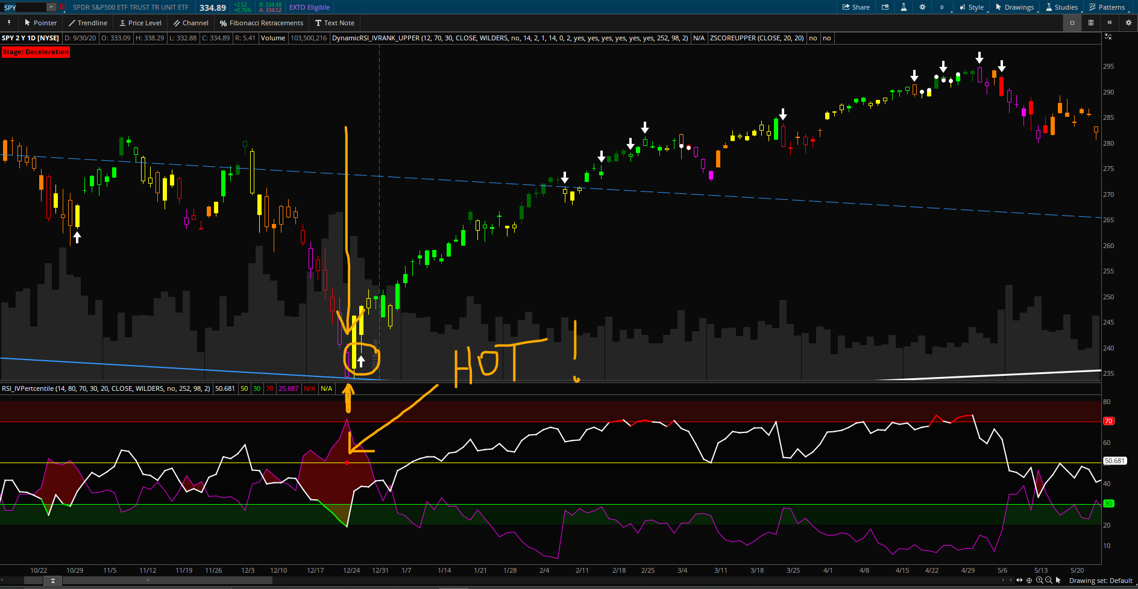Click the Share button

(856, 7)
